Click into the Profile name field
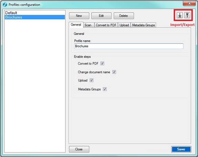This screenshot has width=198, height=157. click(129, 46)
